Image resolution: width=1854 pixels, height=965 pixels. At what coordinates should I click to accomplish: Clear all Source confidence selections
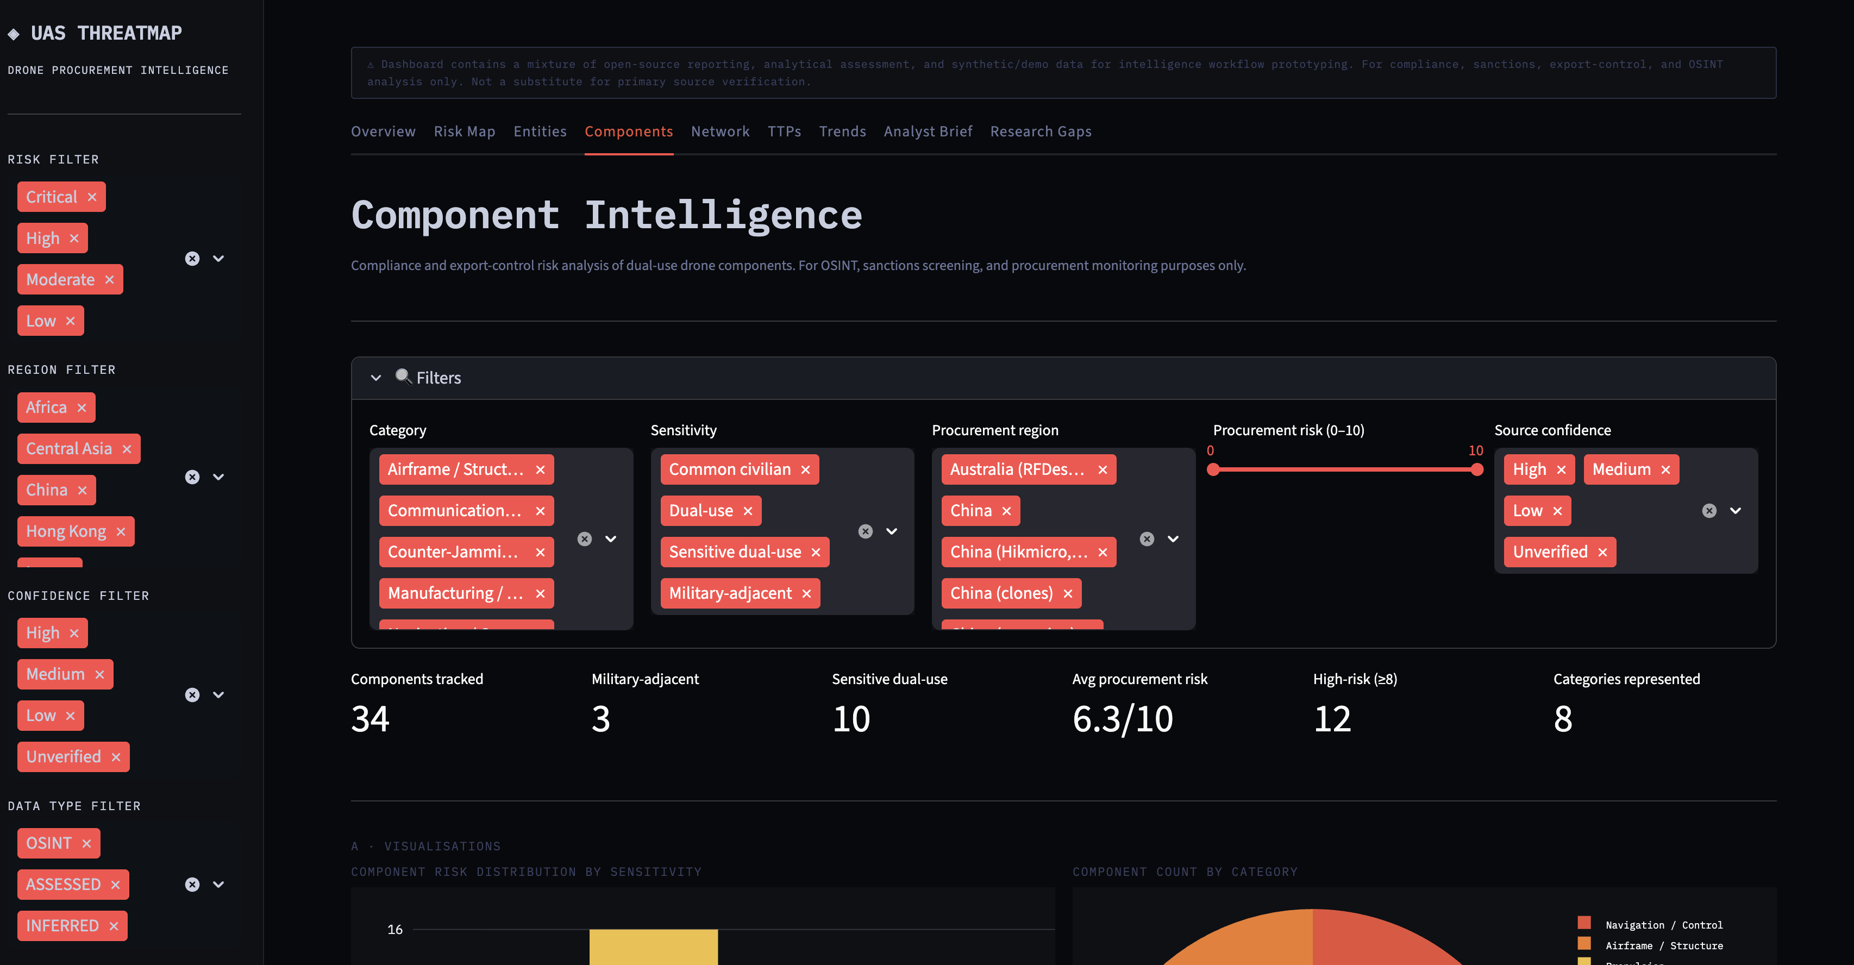tap(1709, 511)
